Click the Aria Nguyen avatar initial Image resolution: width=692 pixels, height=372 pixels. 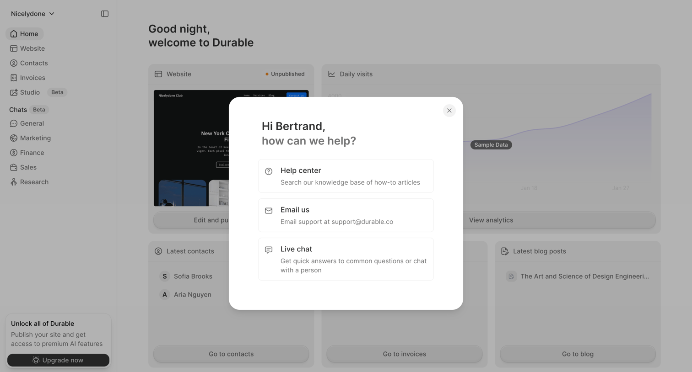pos(165,294)
